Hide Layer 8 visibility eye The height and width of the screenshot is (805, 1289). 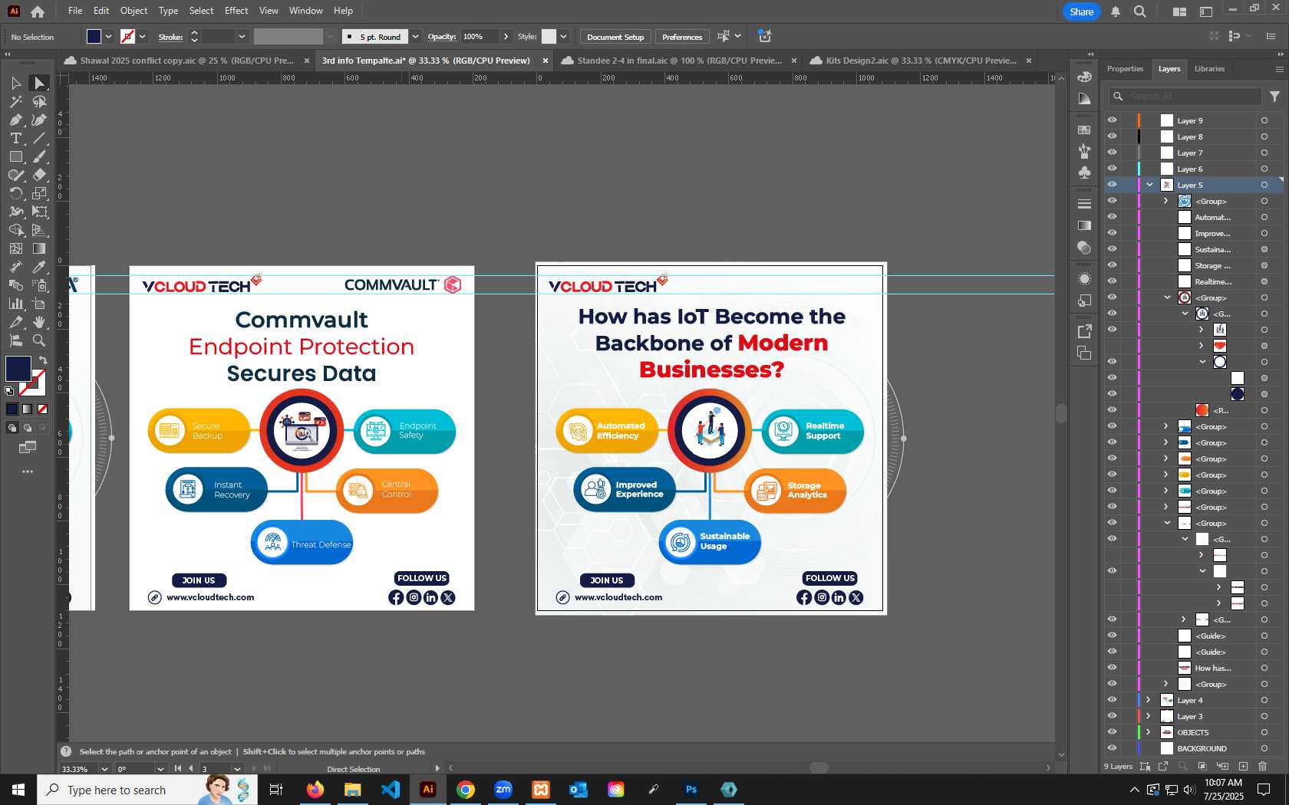click(x=1112, y=136)
